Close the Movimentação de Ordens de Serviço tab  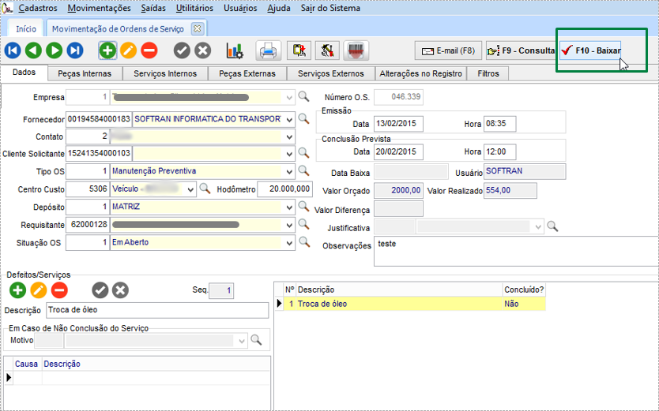[198, 28]
